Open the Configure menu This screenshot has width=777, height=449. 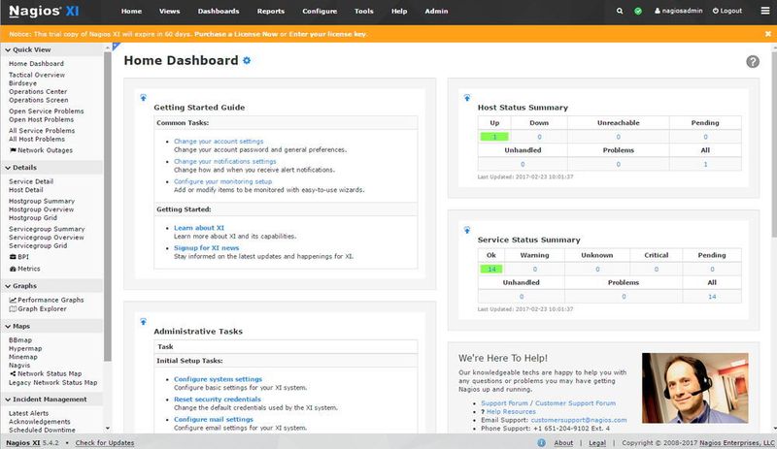pos(320,11)
